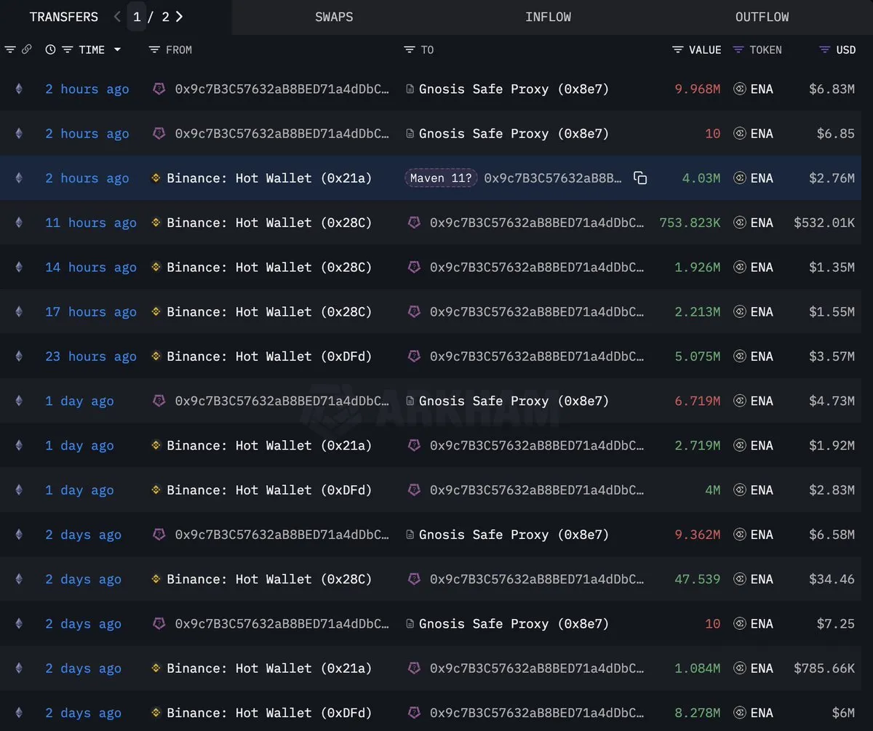
Task: Go to the next page of transfers
Action: click(179, 17)
